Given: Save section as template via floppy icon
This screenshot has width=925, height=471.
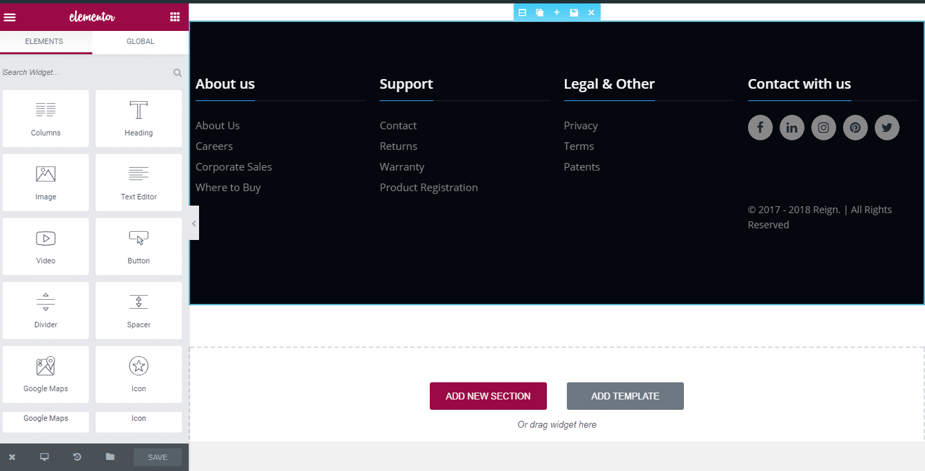Looking at the screenshot, I should (574, 12).
